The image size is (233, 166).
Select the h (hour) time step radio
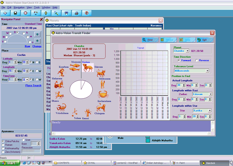pyautogui.click(x=24, y=34)
